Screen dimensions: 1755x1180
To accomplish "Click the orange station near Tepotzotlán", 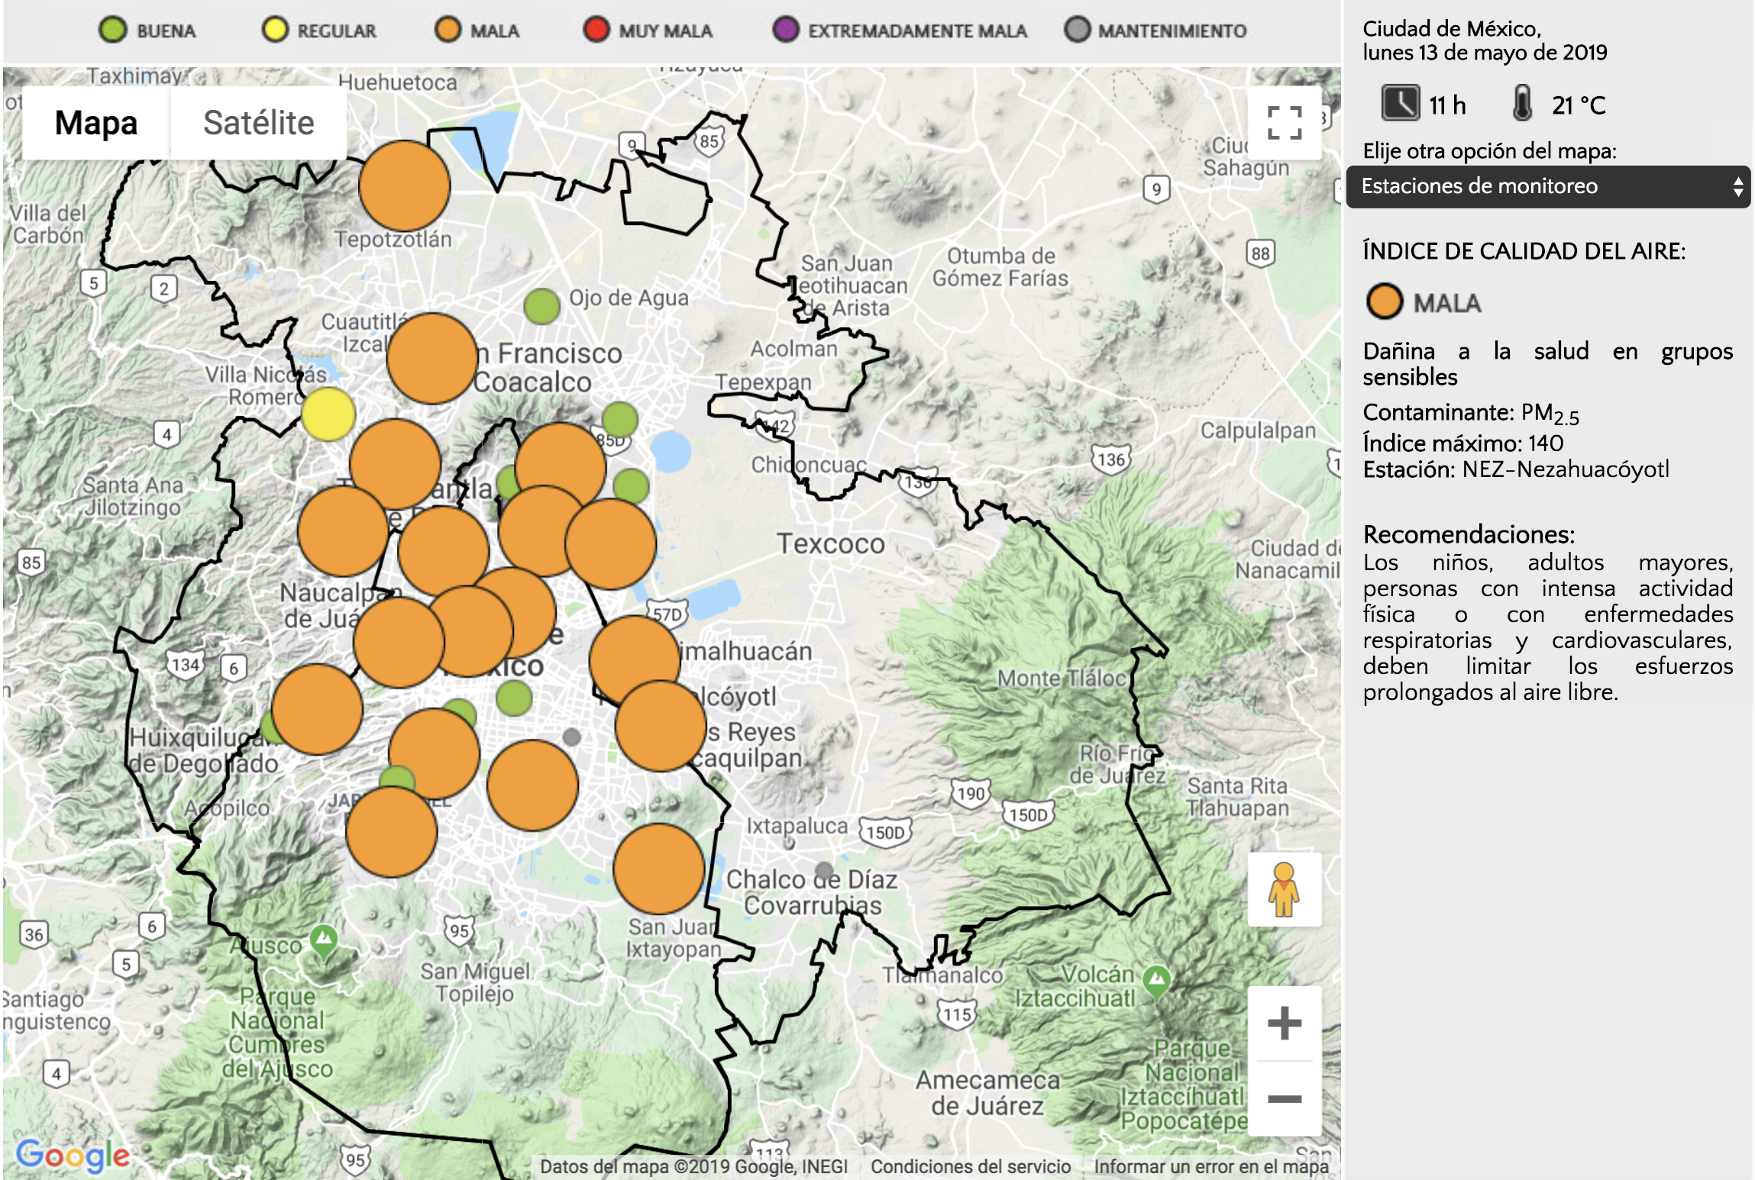I will coord(404,185).
